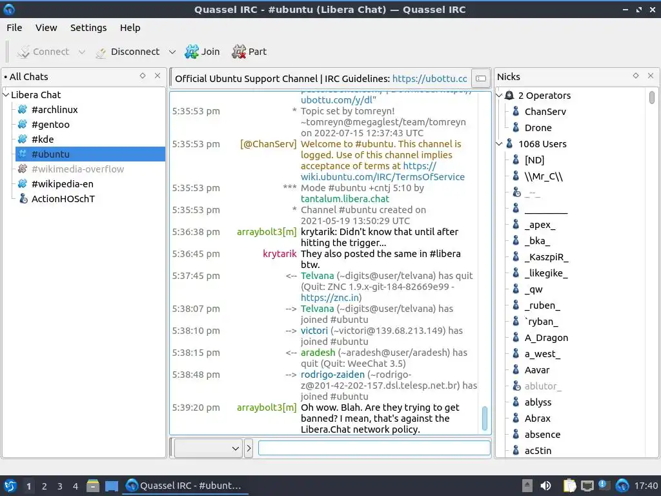Screen dimensions: 661x496
Task: Open the Disconnect dropdown arrow
Action: (172, 52)
